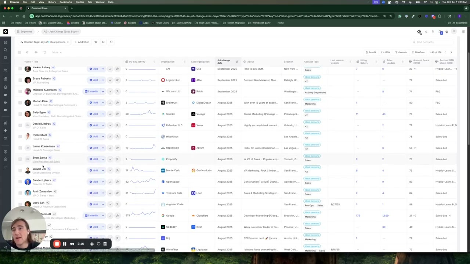470x264 pixels.
Task: Expand the Add dropdown arrow for Bryce Roberts
Action: pos(103,80)
